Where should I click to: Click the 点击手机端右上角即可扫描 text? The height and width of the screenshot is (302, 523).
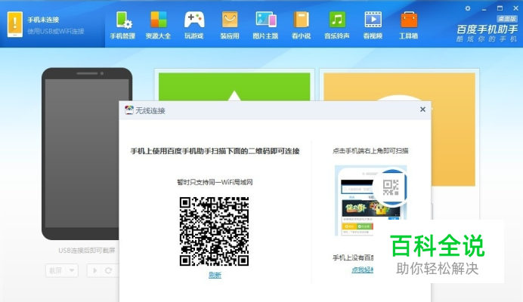click(370, 151)
